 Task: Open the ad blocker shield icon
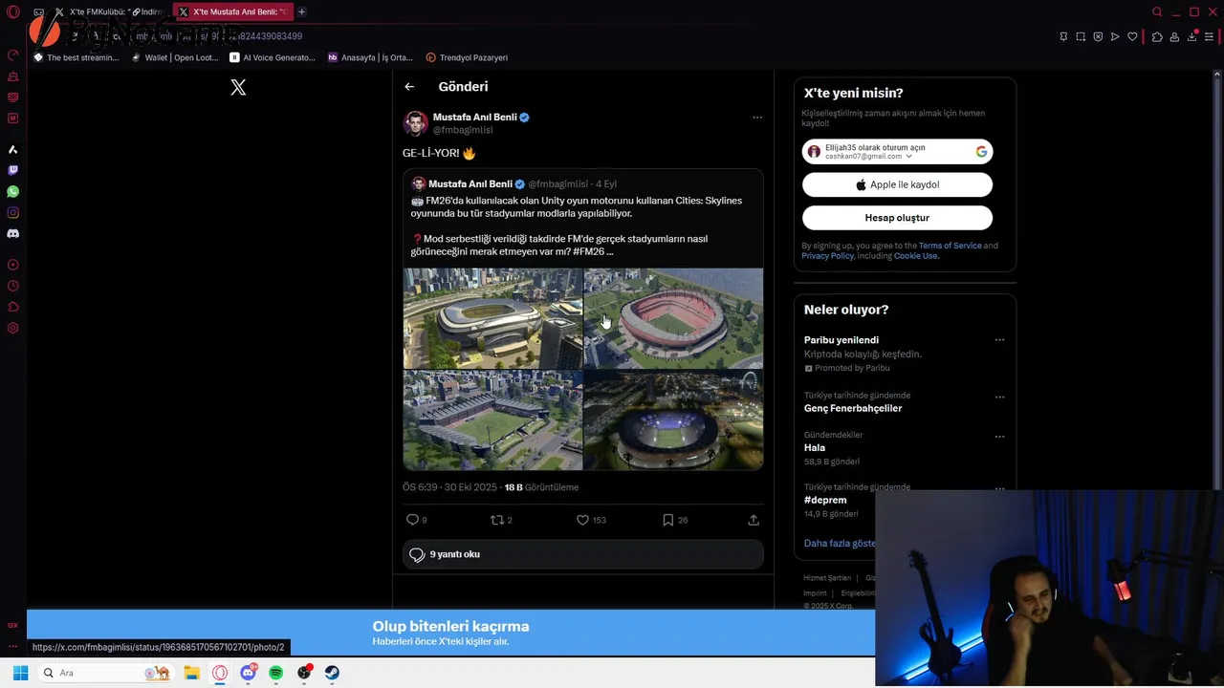pyautogui.click(x=1098, y=36)
